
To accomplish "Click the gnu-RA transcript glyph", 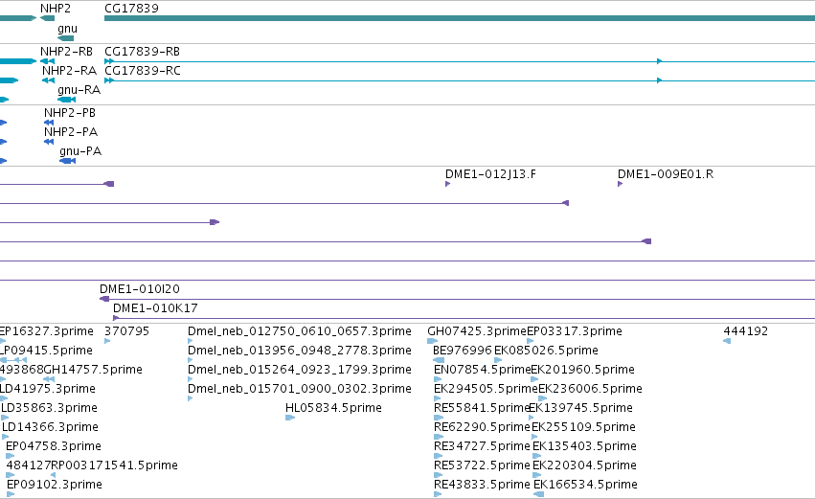I will 66,100.
